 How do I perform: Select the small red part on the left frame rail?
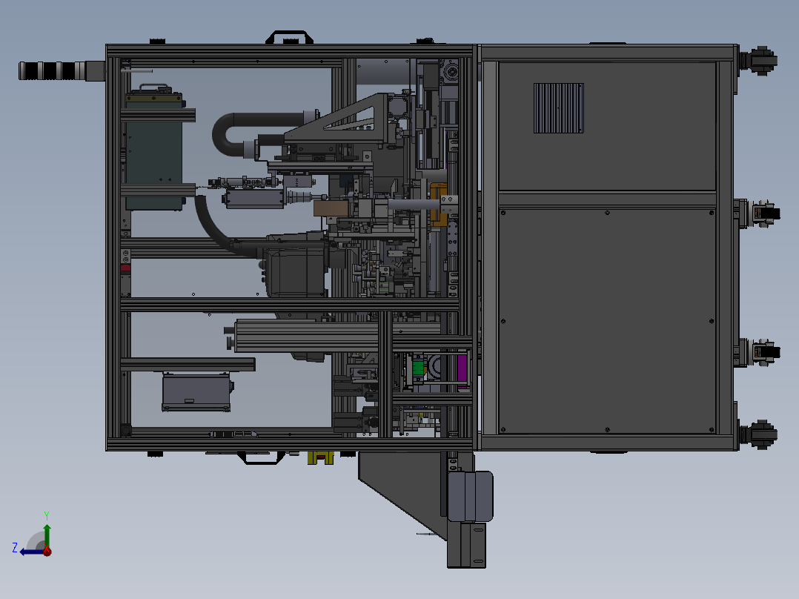coord(125,268)
